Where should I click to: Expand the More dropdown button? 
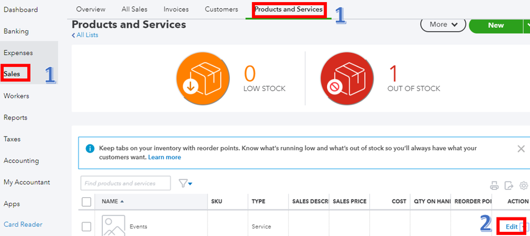(x=442, y=24)
